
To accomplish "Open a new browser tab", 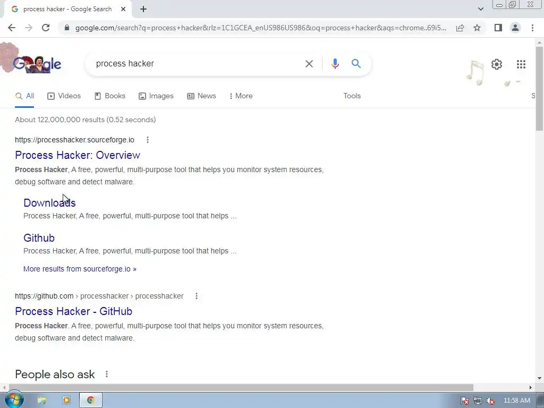I will coord(143,10).
